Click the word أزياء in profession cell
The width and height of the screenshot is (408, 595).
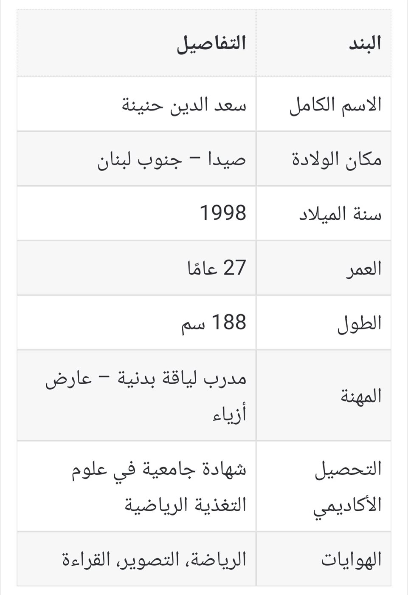click(230, 414)
